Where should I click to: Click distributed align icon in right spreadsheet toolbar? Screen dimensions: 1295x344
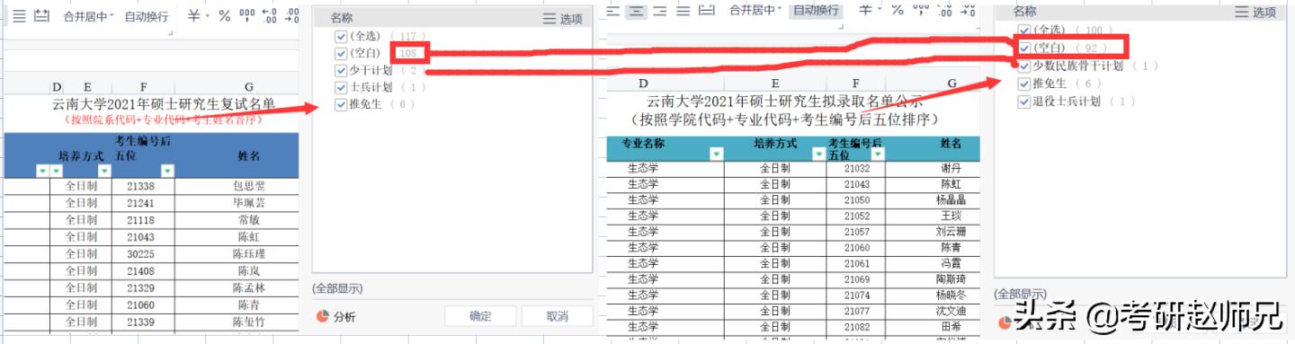(706, 11)
